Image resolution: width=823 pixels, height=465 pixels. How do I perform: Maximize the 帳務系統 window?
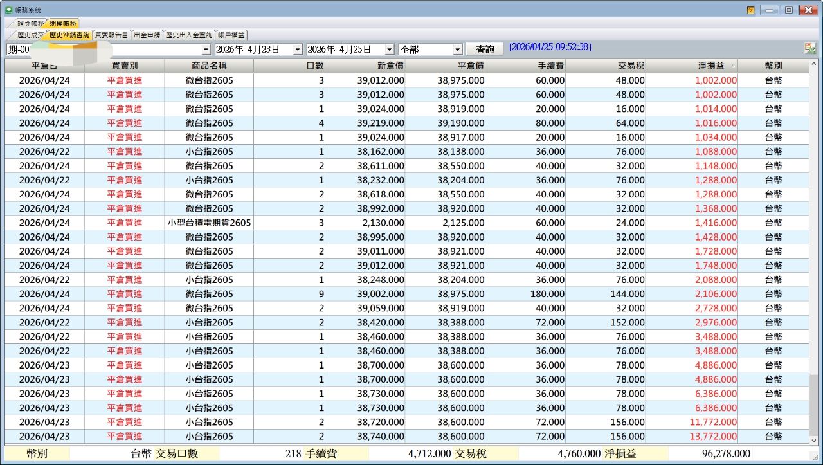(788, 10)
